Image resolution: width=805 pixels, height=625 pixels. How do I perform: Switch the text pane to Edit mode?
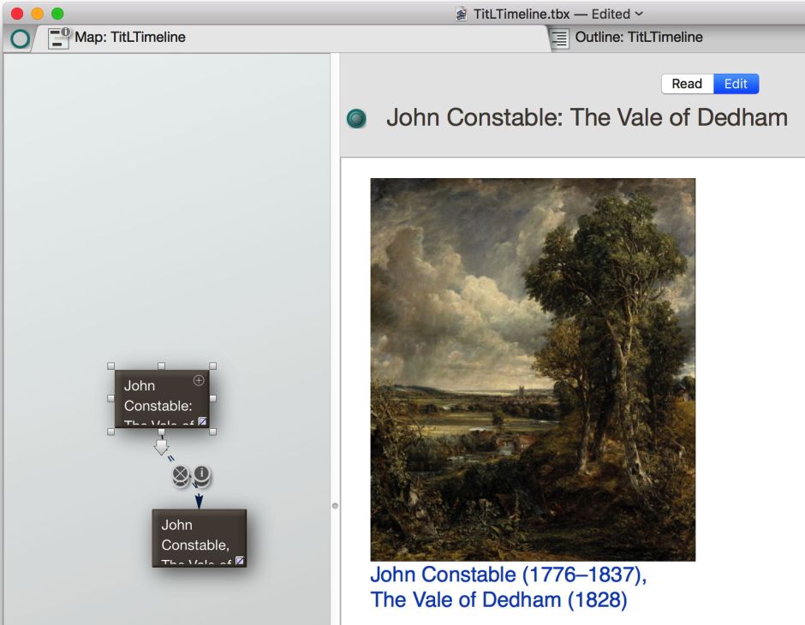tap(736, 83)
